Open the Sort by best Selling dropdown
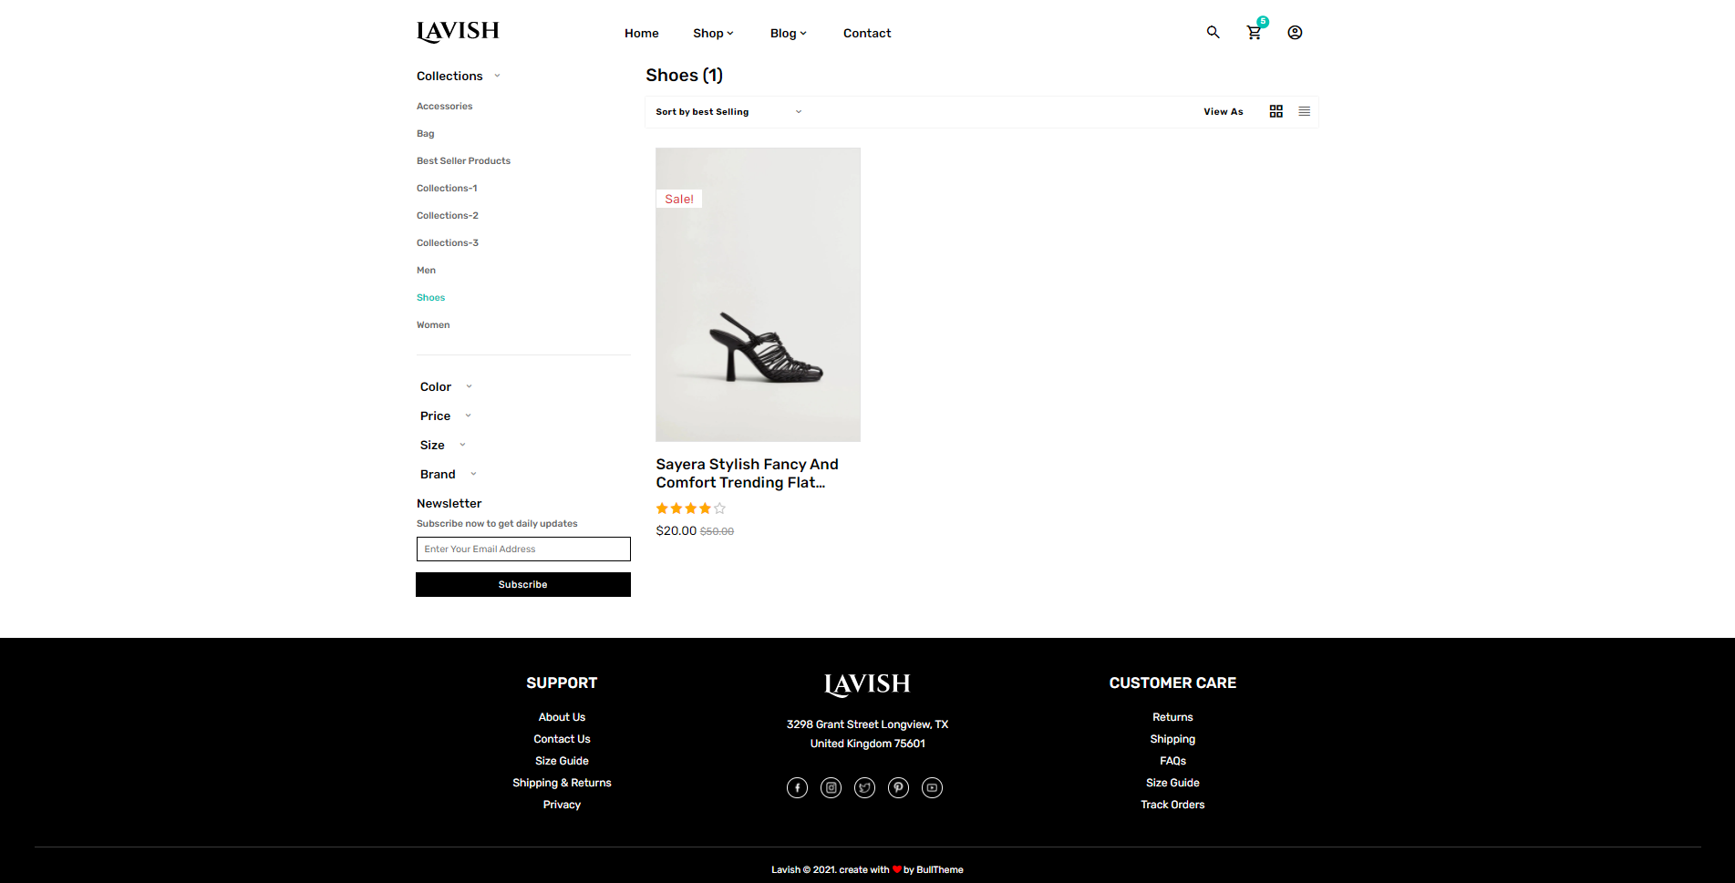Screen dimensions: 1735x883 pyautogui.click(x=728, y=112)
